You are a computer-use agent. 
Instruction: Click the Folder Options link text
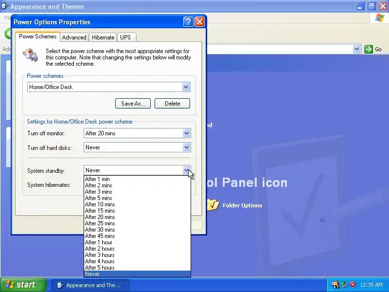click(242, 205)
